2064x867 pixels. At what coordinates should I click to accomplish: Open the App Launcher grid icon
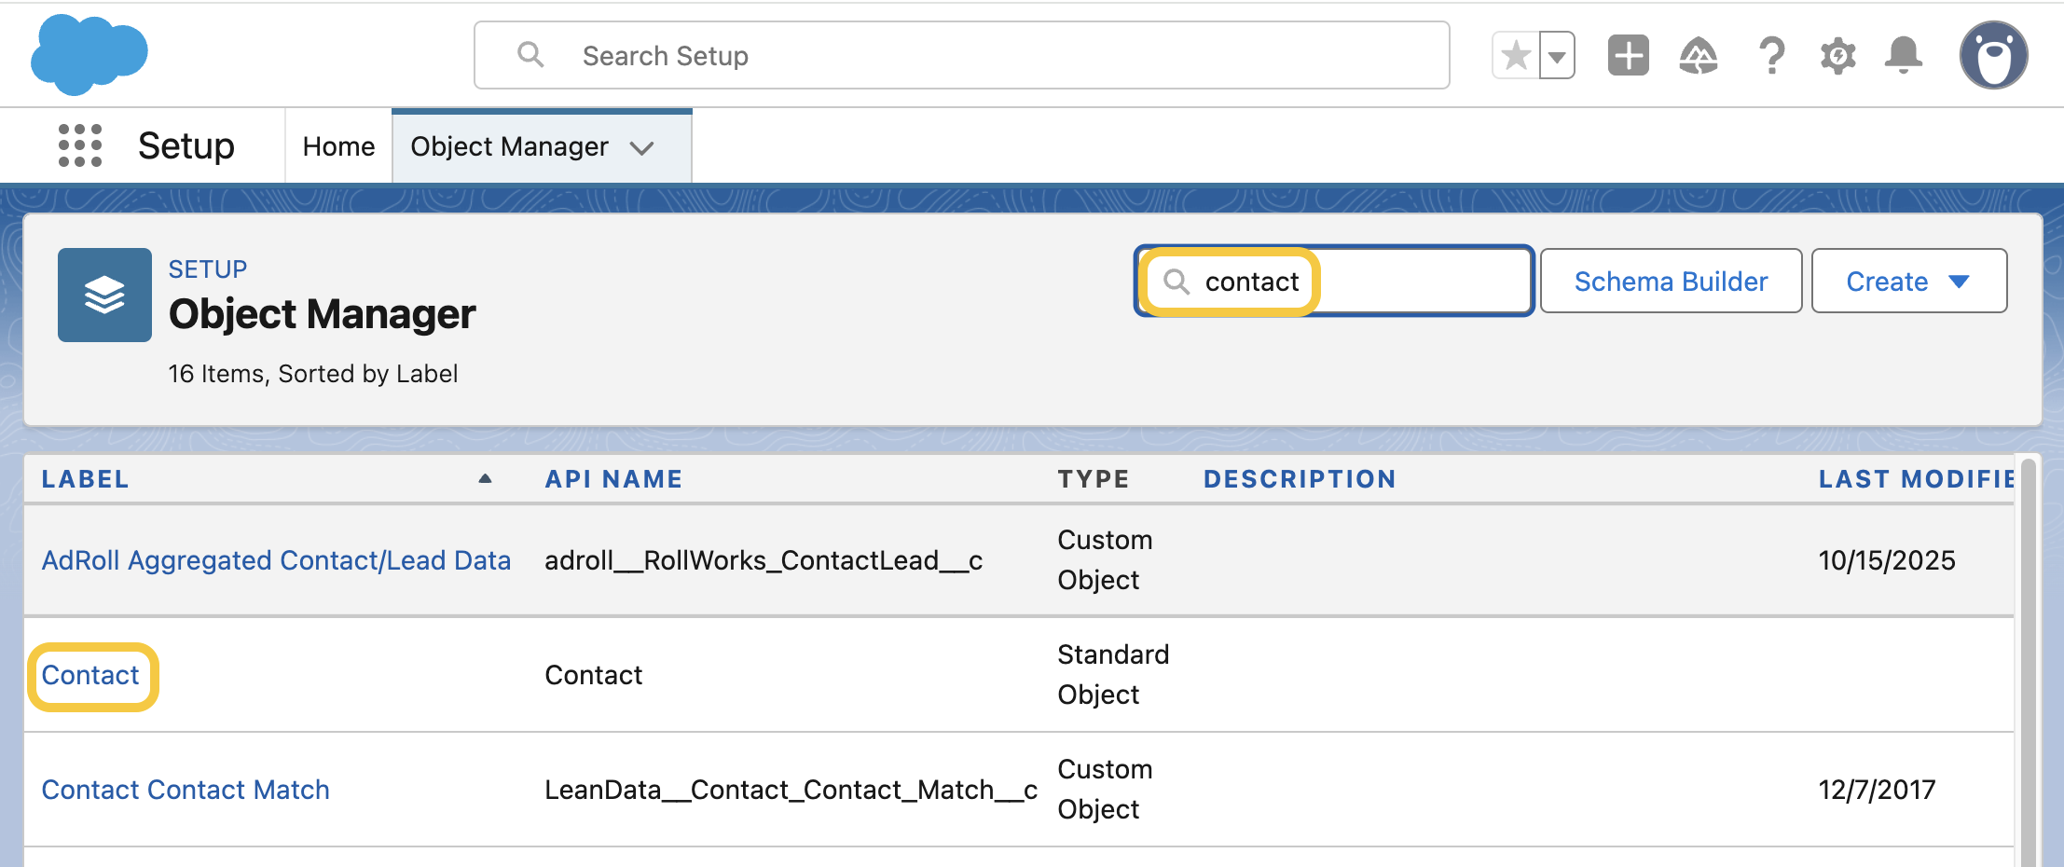click(79, 145)
